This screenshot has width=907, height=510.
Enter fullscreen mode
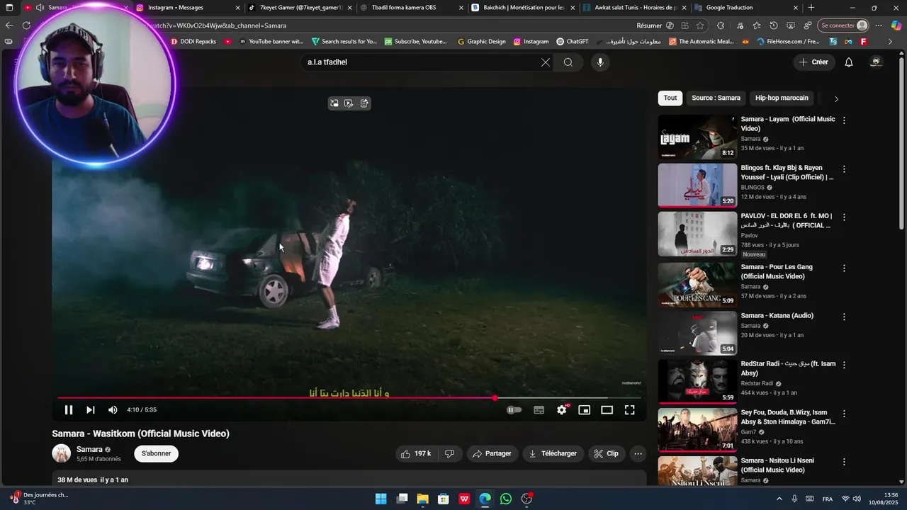(630, 410)
